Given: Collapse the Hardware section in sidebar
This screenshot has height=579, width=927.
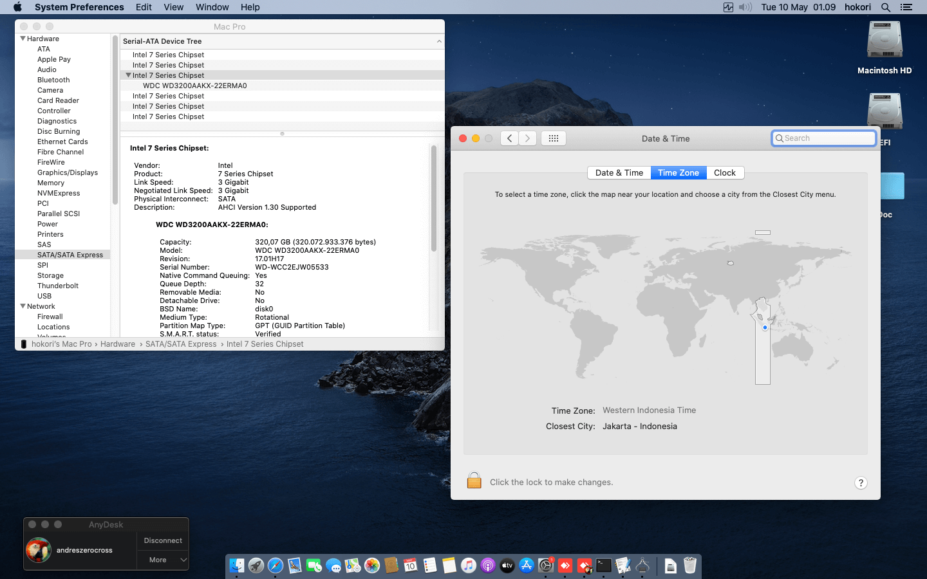Looking at the screenshot, I should 23,39.
